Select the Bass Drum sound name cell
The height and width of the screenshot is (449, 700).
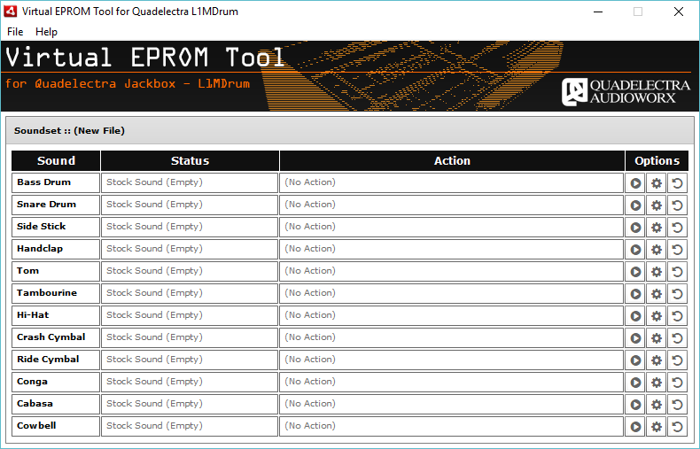(x=56, y=182)
